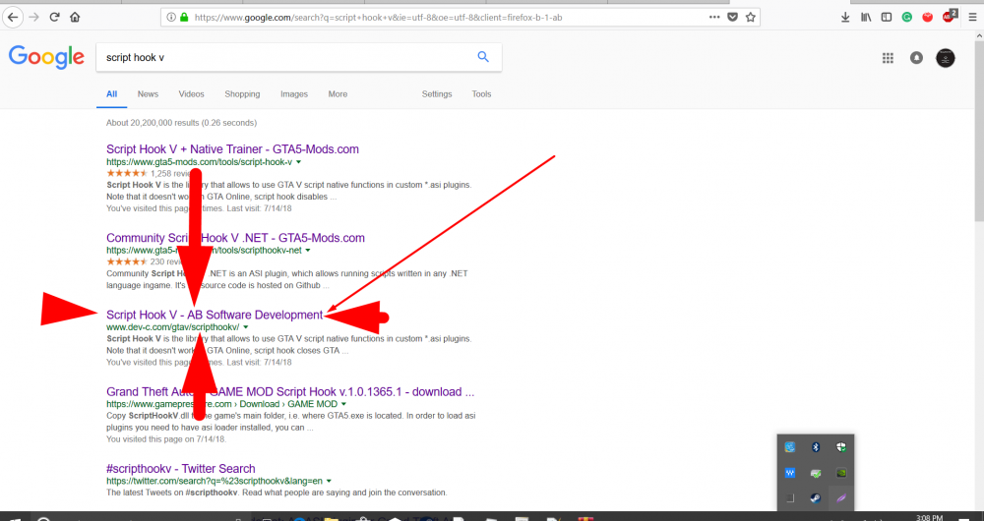Open the Downloads arrow panel
The image size is (984, 521).
[x=845, y=18]
